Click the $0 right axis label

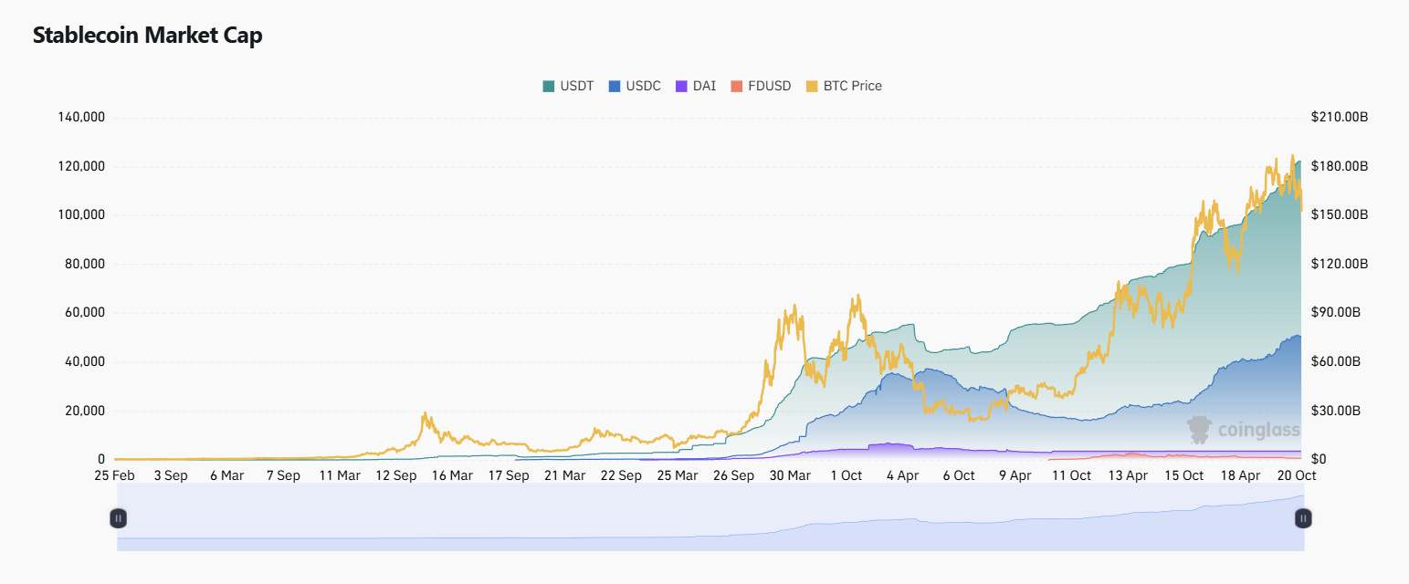(x=1319, y=459)
